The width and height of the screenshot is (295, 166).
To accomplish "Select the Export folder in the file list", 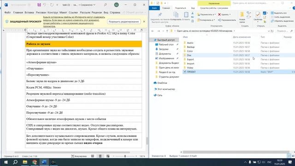I will click(x=190, y=59).
